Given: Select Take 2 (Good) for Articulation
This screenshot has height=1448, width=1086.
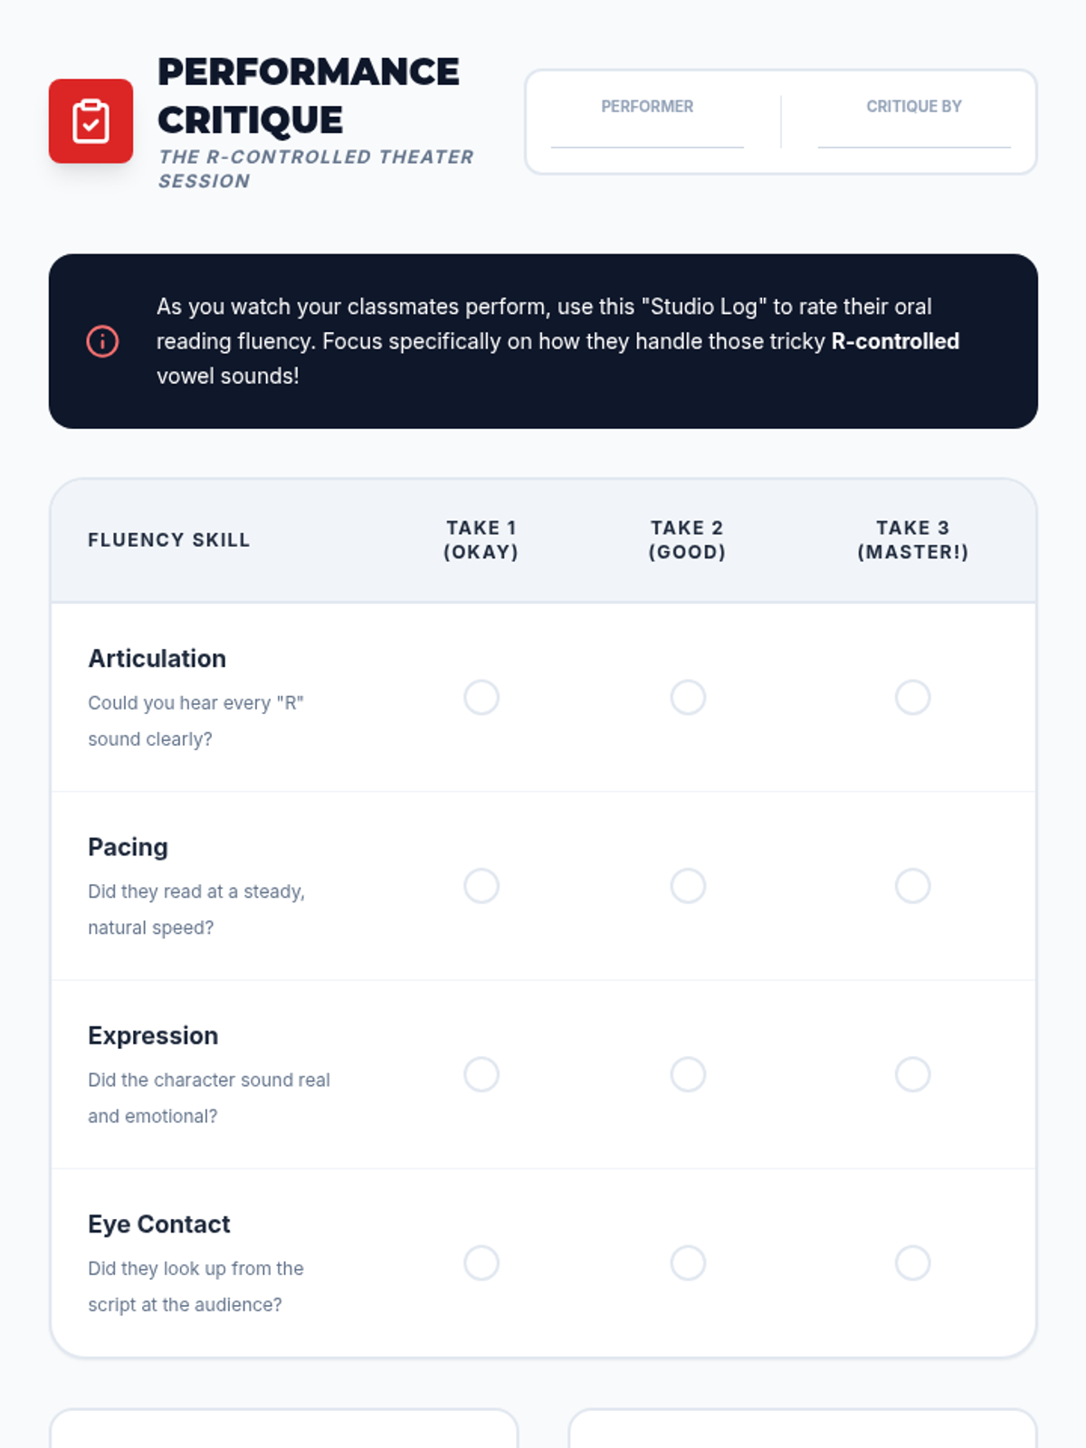Looking at the screenshot, I should click(688, 698).
